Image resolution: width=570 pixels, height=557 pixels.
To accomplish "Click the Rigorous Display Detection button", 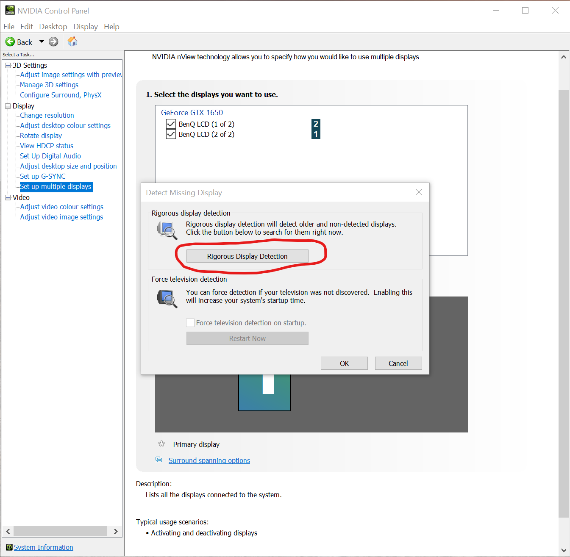I will [x=247, y=256].
